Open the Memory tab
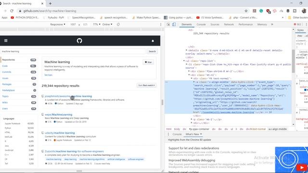This screenshot has height=173, width=308. coord(262,25)
